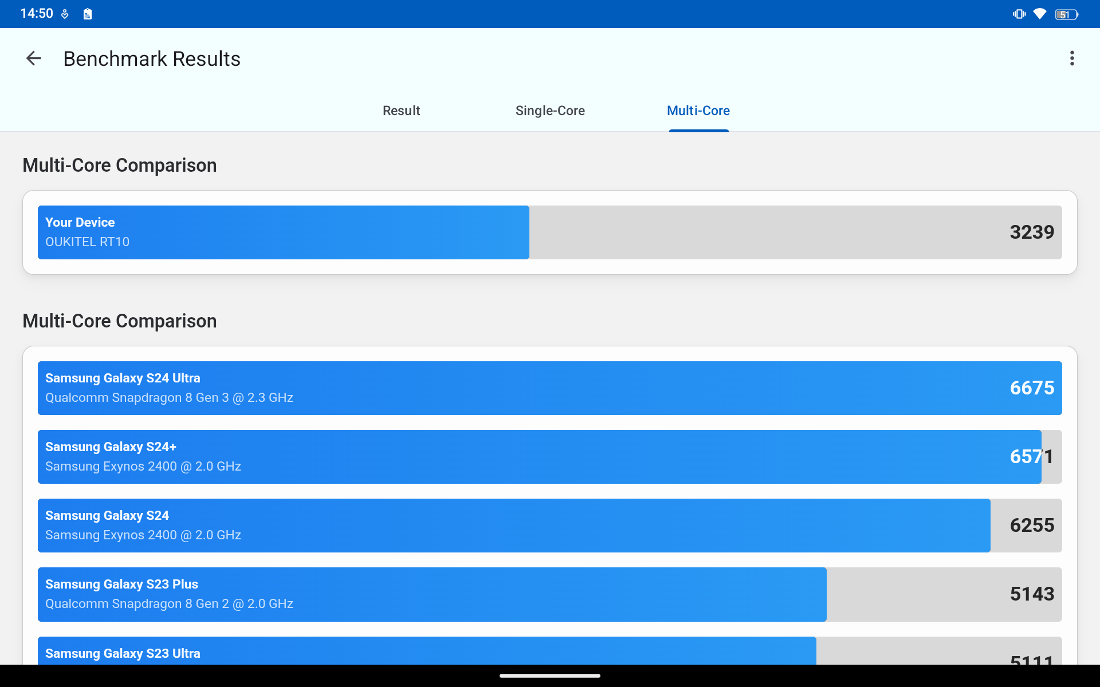The width and height of the screenshot is (1100, 687).
Task: Select the Multi-Core tab
Action: [698, 110]
